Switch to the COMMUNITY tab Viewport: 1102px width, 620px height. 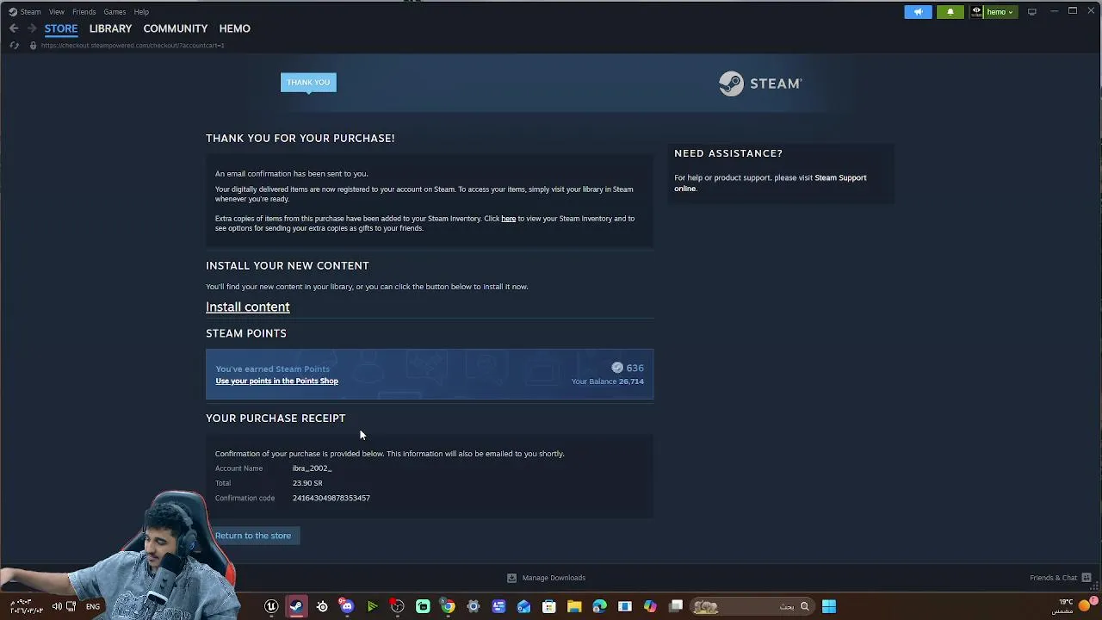(x=176, y=28)
